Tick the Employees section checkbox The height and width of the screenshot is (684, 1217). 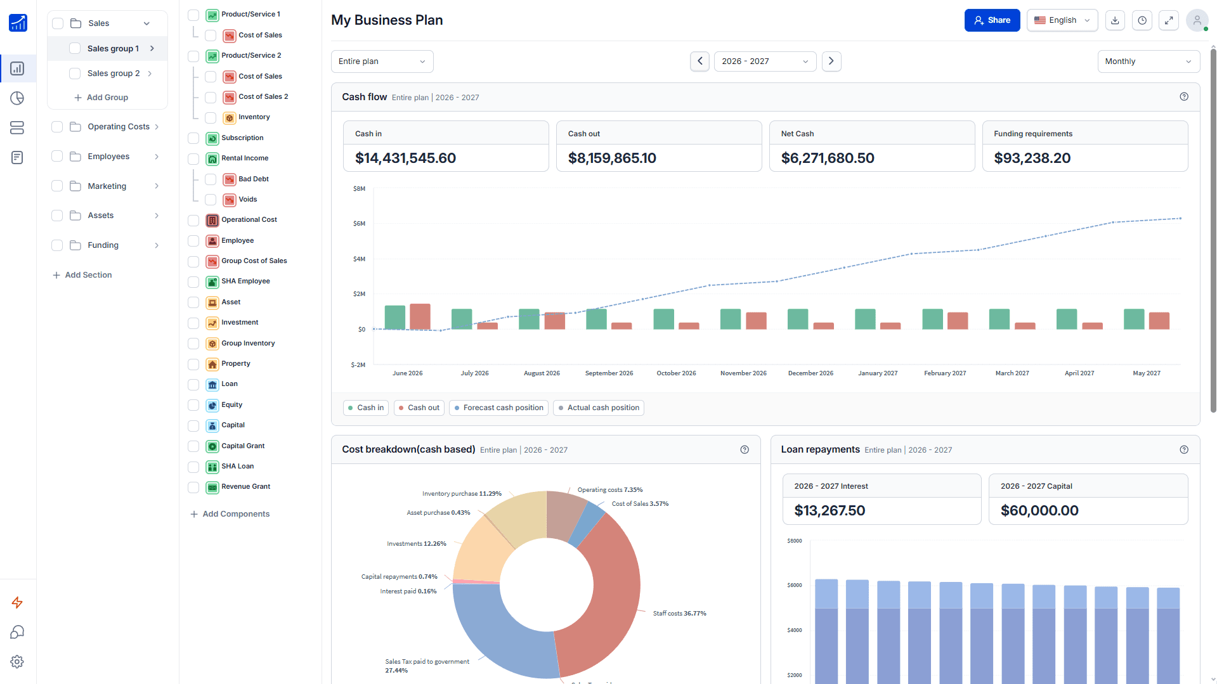[57, 157]
